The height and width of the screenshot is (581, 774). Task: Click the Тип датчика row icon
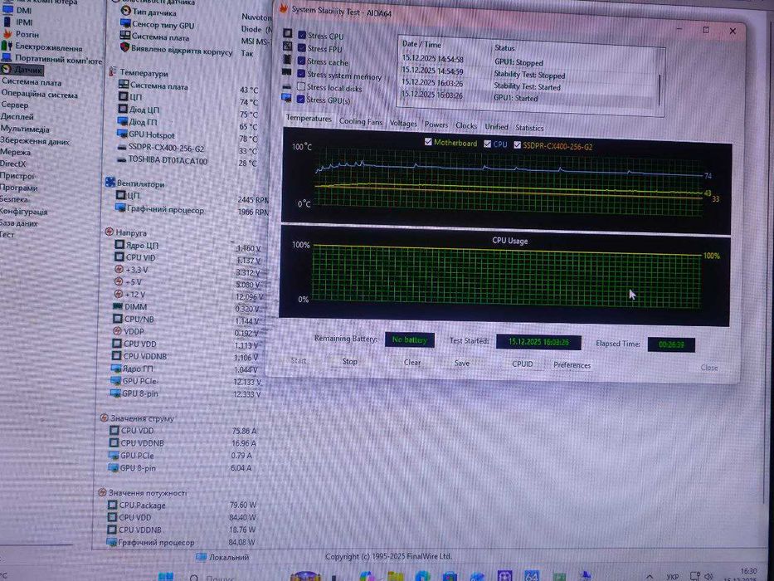(x=125, y=11)
